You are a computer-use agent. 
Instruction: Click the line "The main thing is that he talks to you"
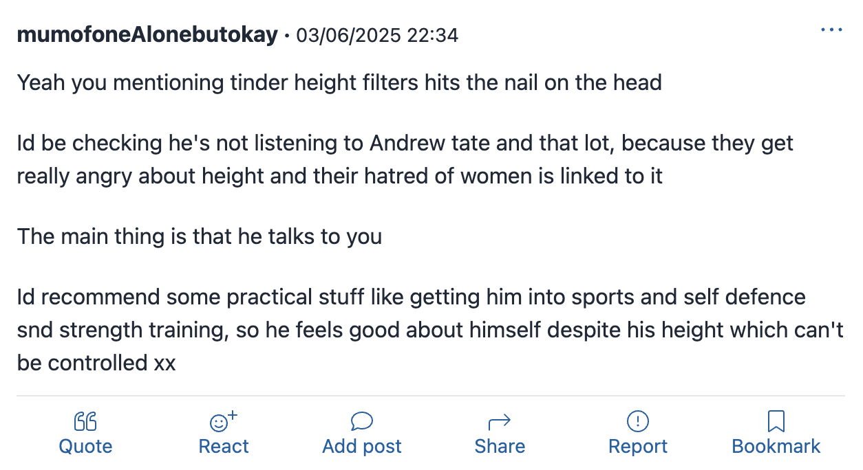click(x=200, y=236)
